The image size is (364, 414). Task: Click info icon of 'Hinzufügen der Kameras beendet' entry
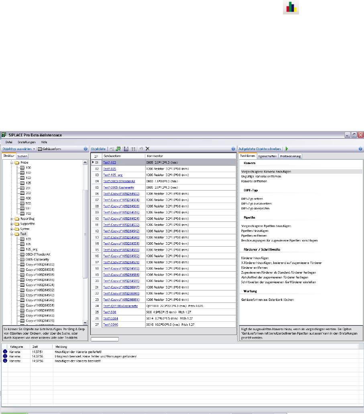[5, 361]
